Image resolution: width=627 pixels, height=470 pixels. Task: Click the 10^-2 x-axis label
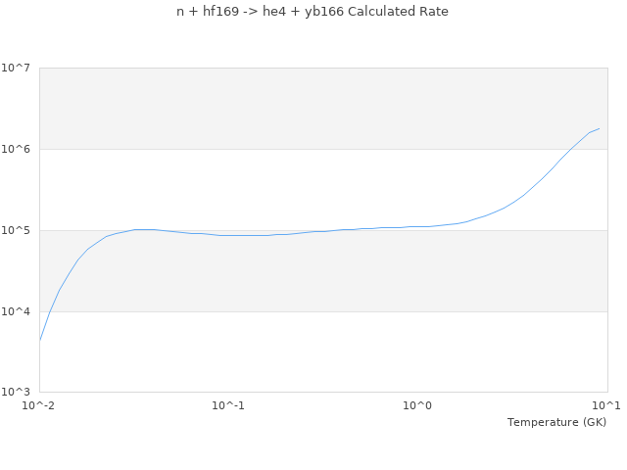point(39,405)
